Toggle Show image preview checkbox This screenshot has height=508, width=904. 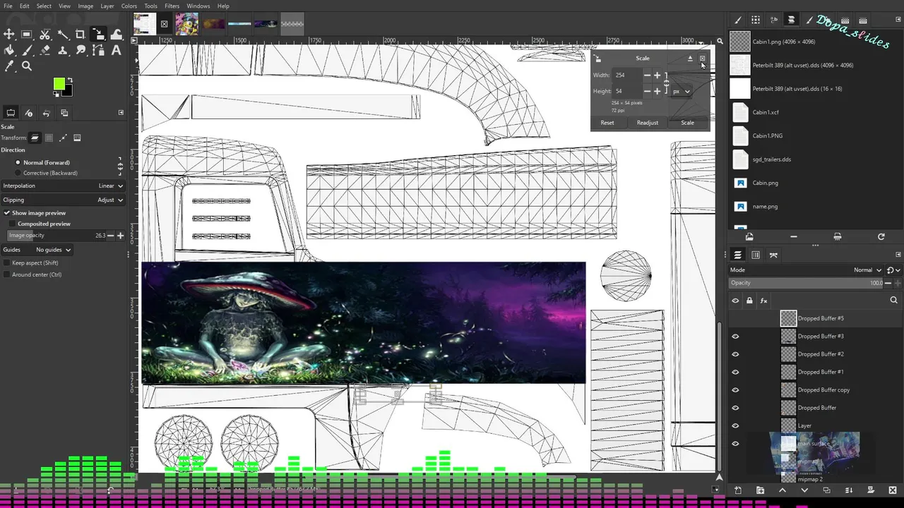[35, 212]
